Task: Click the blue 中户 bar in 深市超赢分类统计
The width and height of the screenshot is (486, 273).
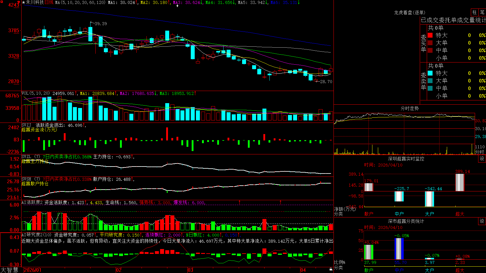Action: pos(399,249)
